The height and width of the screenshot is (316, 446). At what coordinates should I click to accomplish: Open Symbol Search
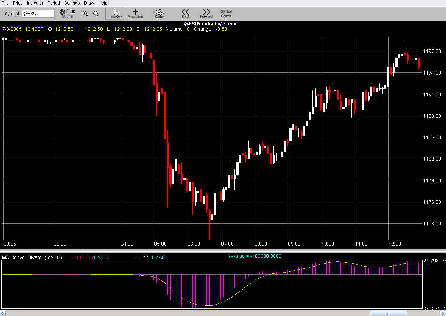click(x=226, y=14)
